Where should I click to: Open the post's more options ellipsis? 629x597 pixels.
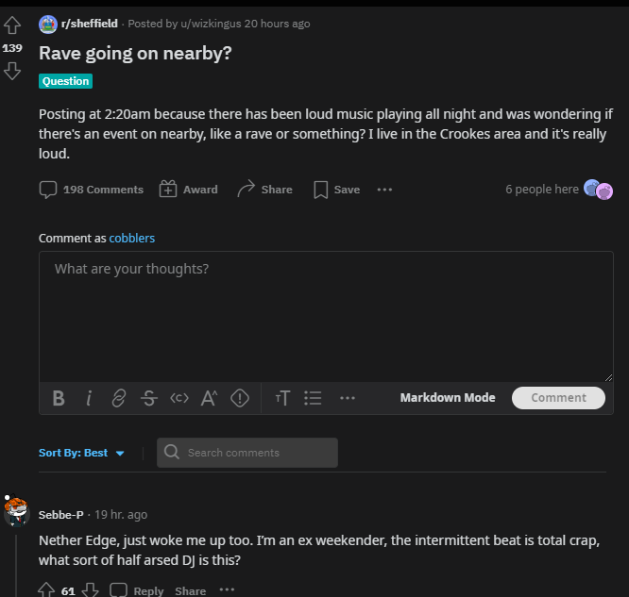pyautogui.click(x=384, y=190)
